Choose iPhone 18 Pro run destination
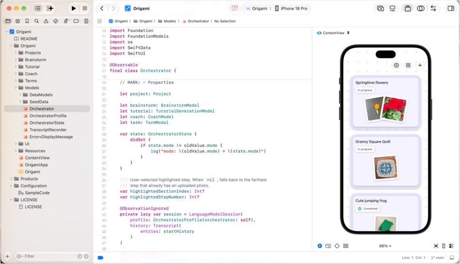This screenshot has height=264, width=460. tap(291, 9)
